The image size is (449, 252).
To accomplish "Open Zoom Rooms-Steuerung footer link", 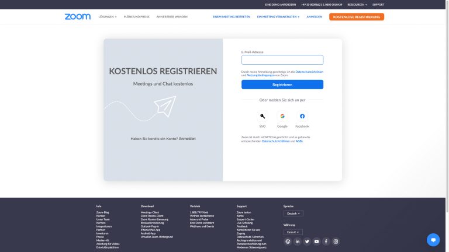I will click(154, 219).
